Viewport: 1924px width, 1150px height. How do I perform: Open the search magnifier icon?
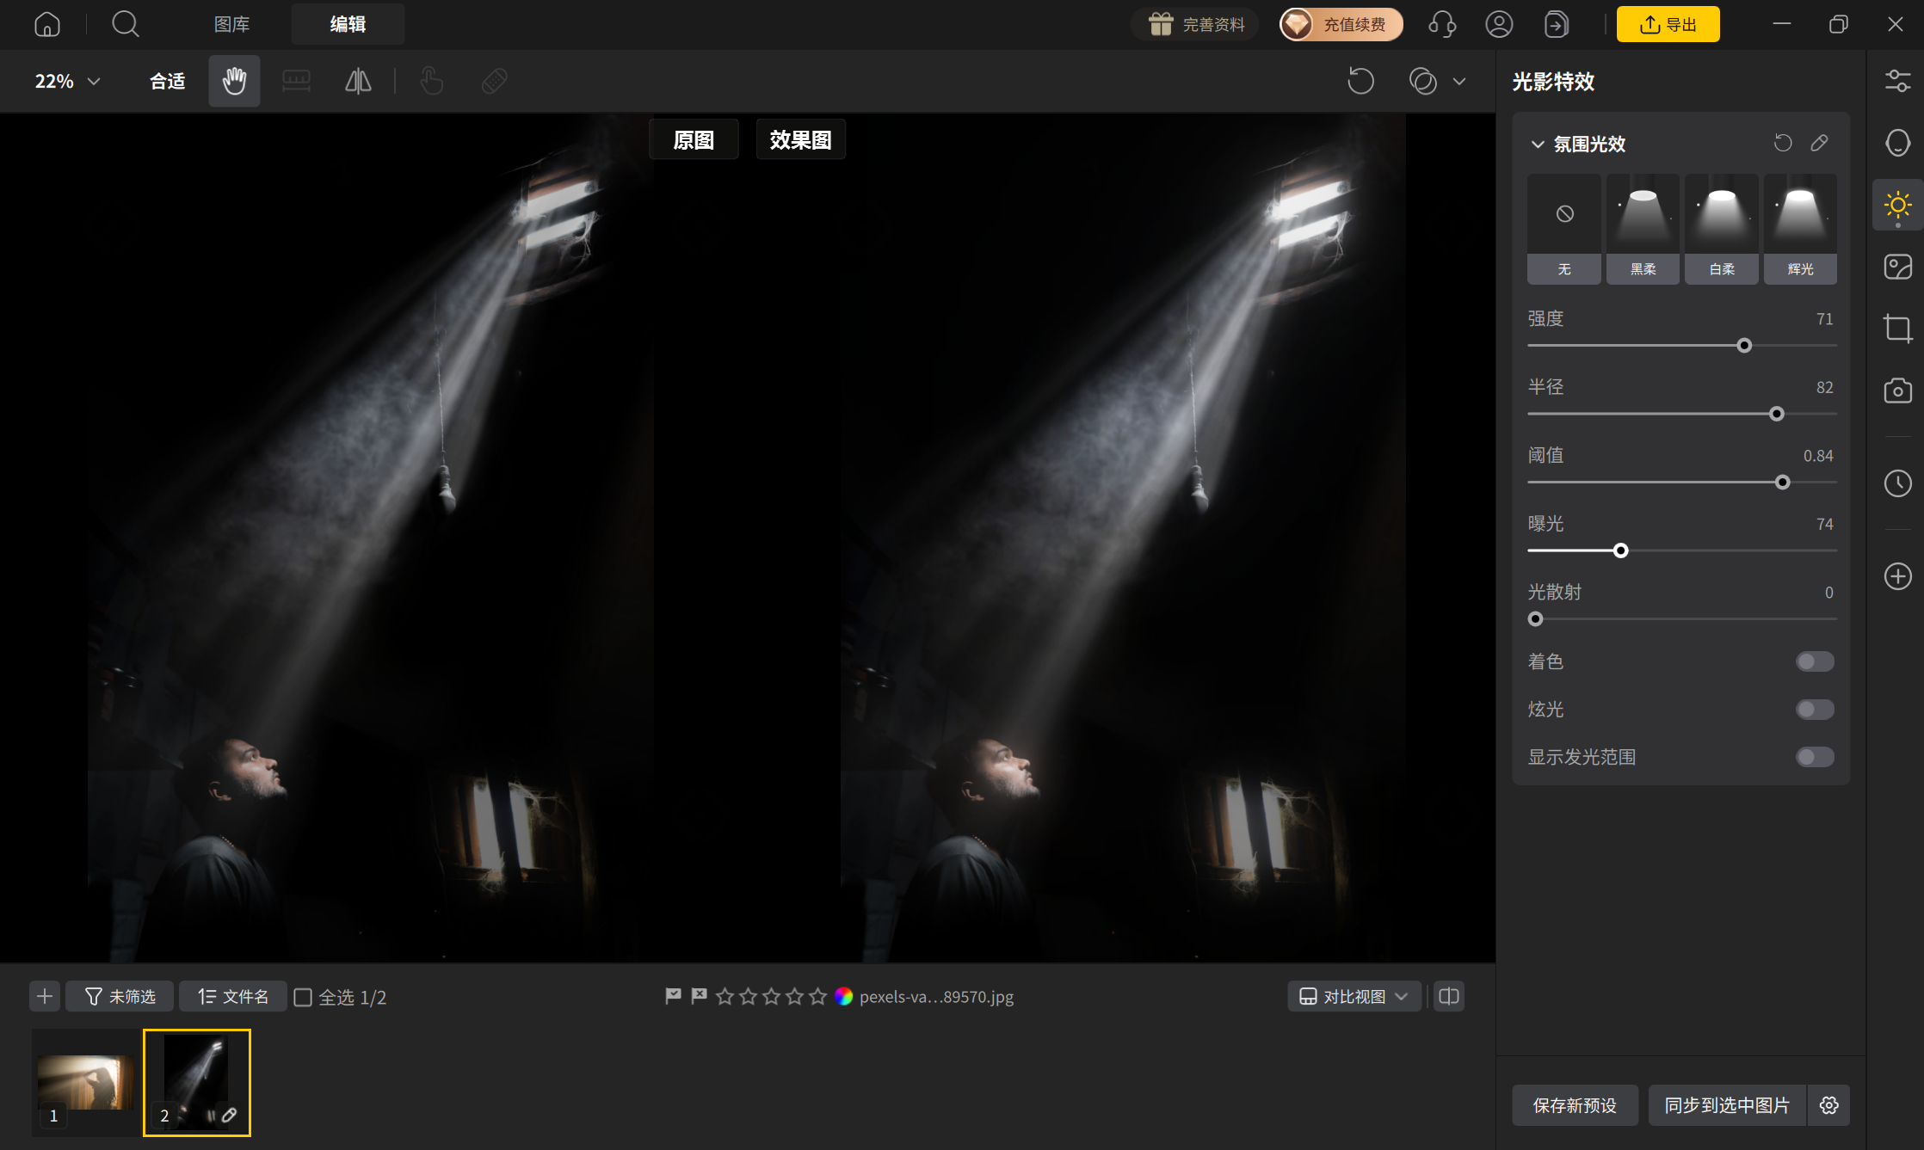click(126, 24)
